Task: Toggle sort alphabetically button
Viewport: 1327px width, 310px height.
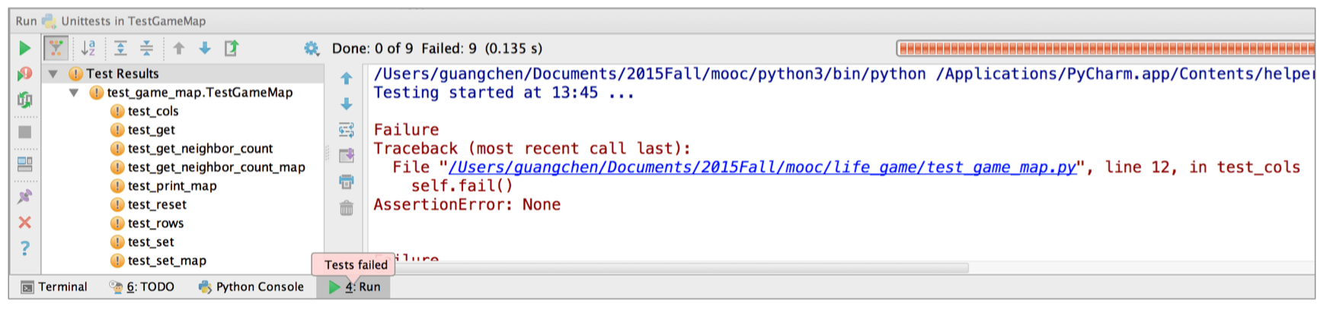Action: 88,48
